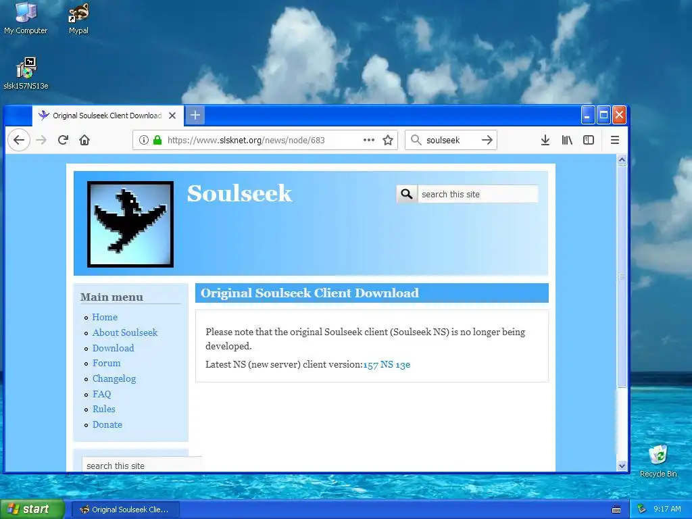
Task: Select the Mypal desktop shortcut
Action: tap(78, 18)
